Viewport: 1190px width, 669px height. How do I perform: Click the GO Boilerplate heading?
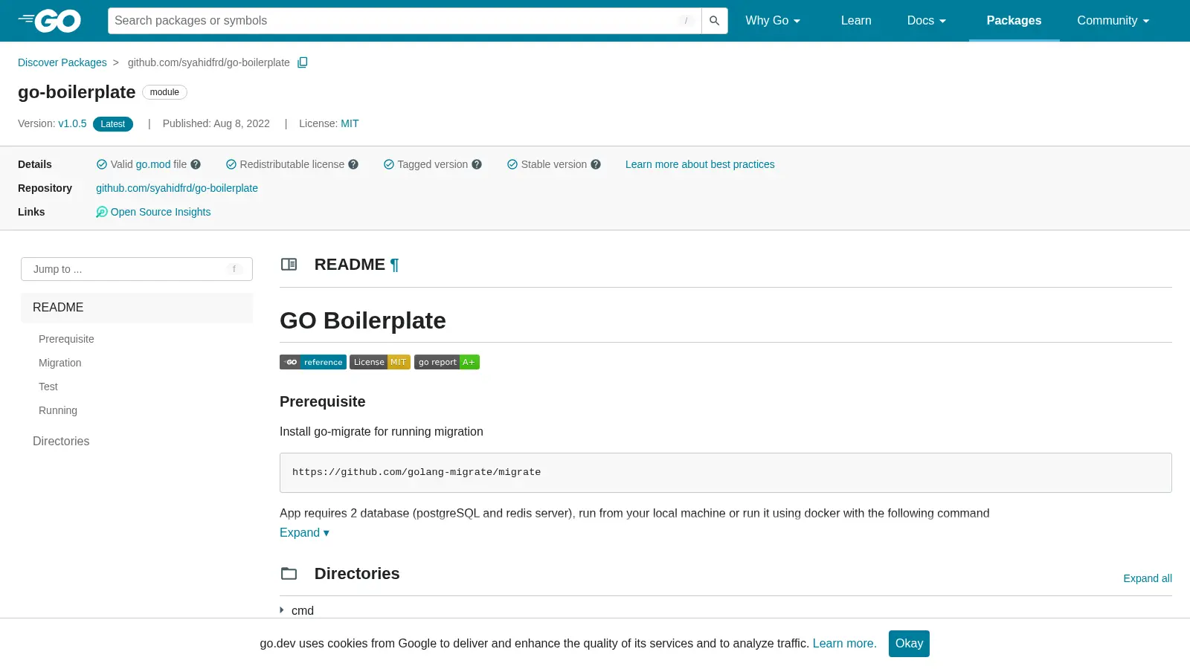[x=363, y=320]
